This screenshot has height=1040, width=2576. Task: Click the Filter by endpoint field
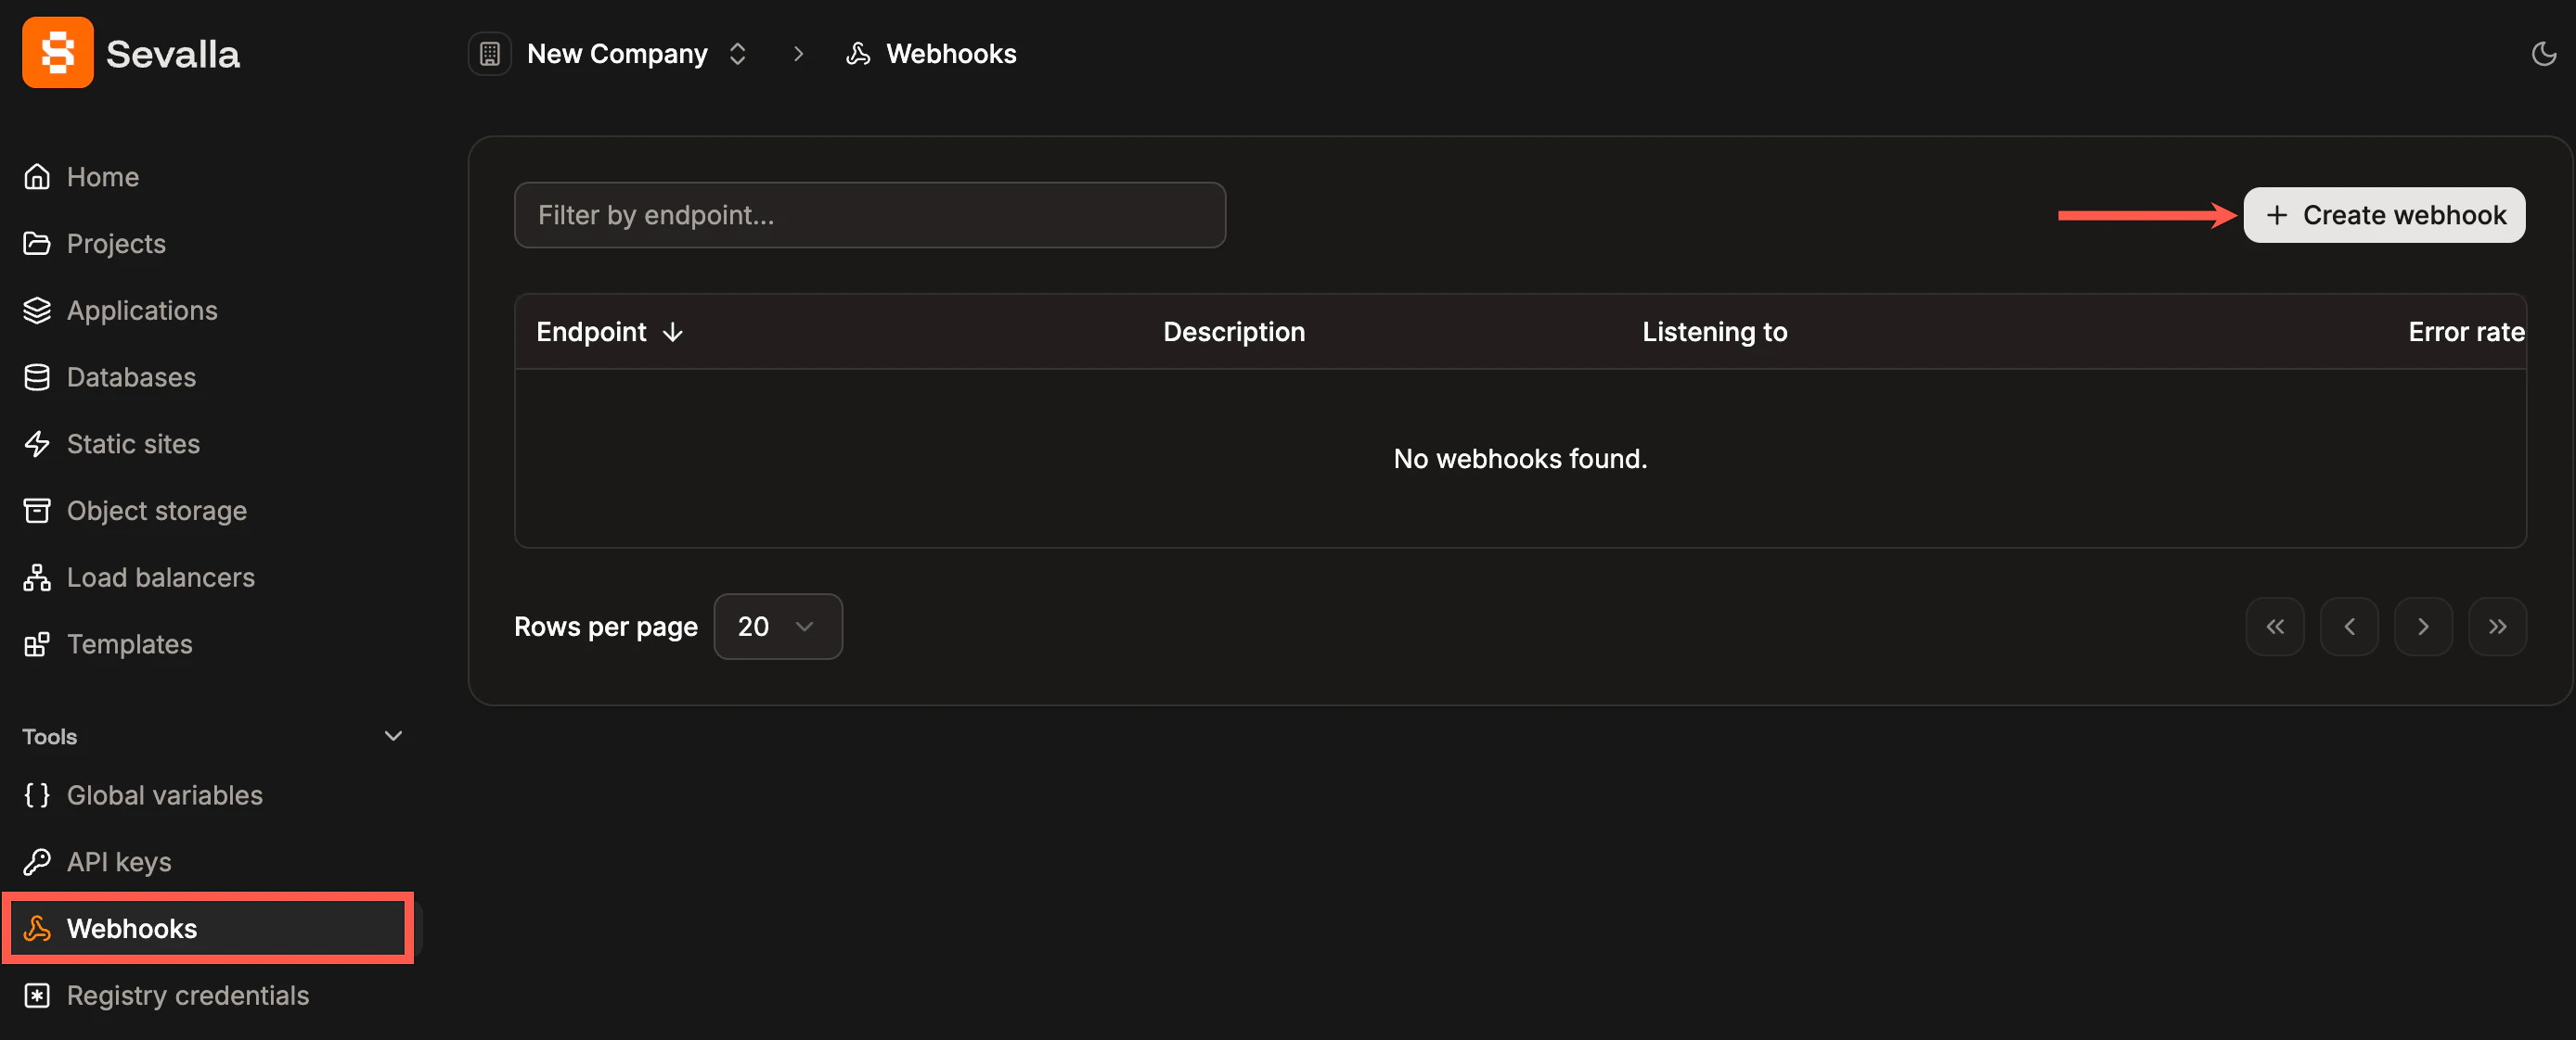pyautogui.click(x=869, y=214)
